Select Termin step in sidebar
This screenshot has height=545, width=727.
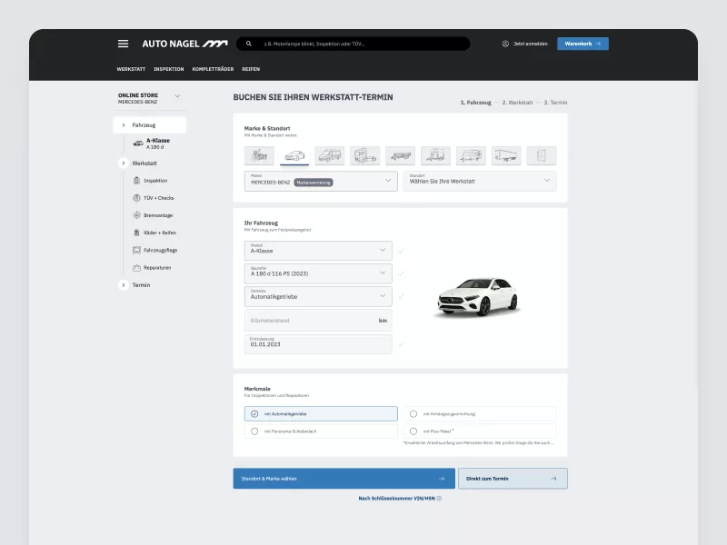(x=141, y=285)
